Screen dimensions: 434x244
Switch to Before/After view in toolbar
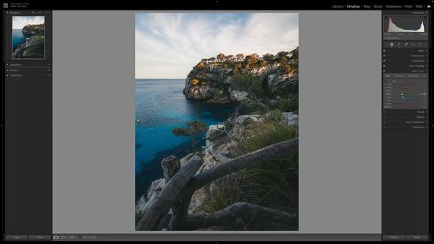[63, 237]
